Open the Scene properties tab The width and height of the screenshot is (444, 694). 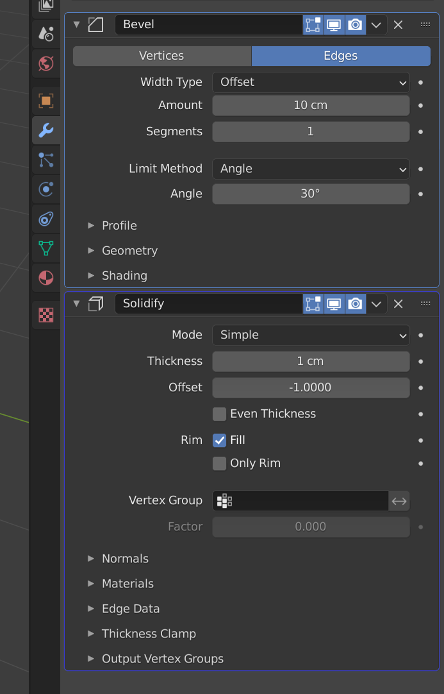coord(46,34)
